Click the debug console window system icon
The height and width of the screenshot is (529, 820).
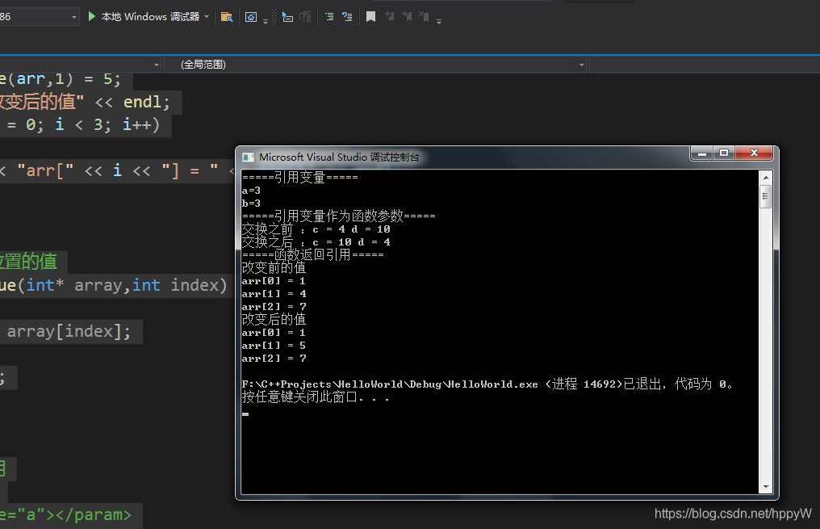pos(248,157)
